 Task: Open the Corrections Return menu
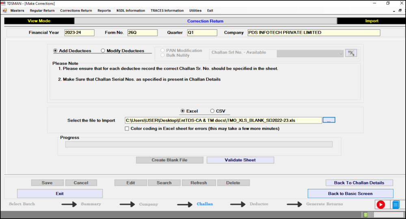tap(76, 11)
